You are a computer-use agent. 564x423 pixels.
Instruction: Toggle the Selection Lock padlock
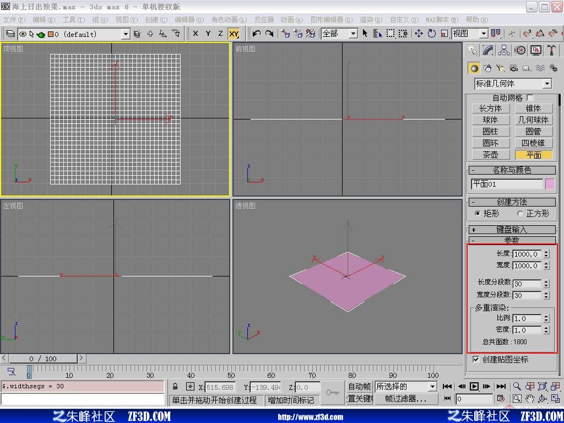click(175, 387)
